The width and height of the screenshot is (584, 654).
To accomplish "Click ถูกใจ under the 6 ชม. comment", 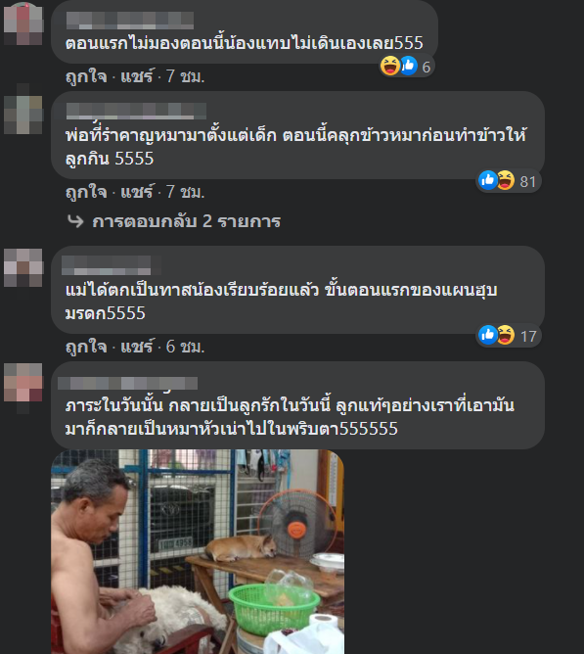I will coord(86,347).
